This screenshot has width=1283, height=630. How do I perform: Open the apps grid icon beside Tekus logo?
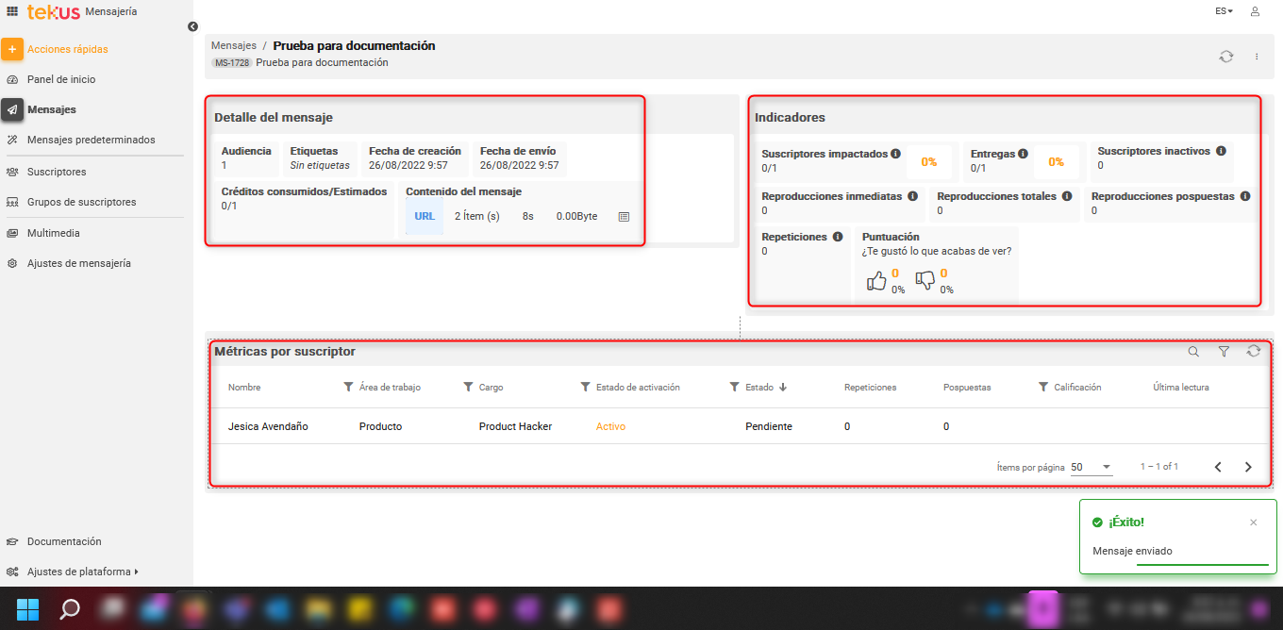point(12,11)
